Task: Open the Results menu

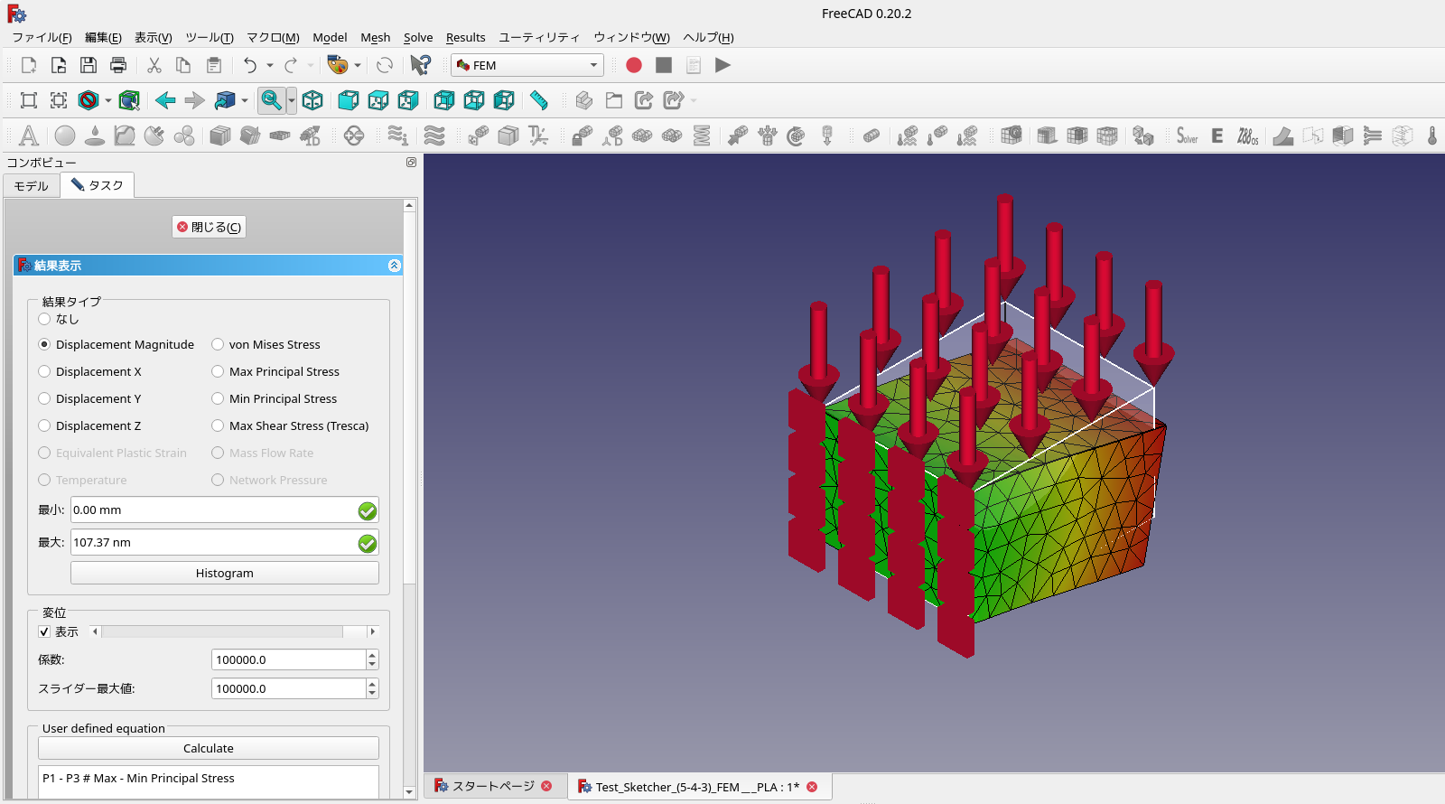Action: (x=466, y=37)
